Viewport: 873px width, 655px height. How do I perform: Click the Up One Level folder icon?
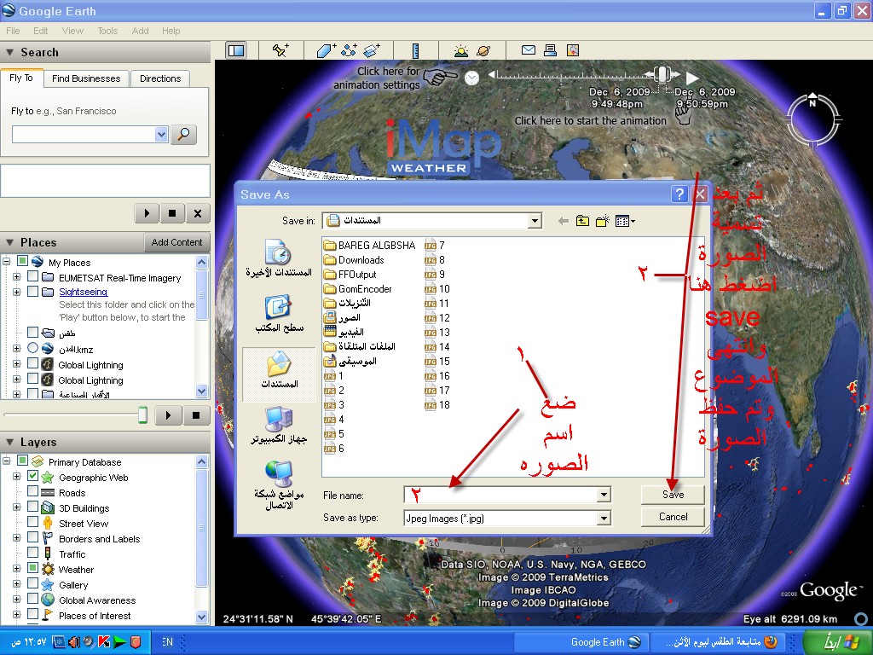point(582,221)
